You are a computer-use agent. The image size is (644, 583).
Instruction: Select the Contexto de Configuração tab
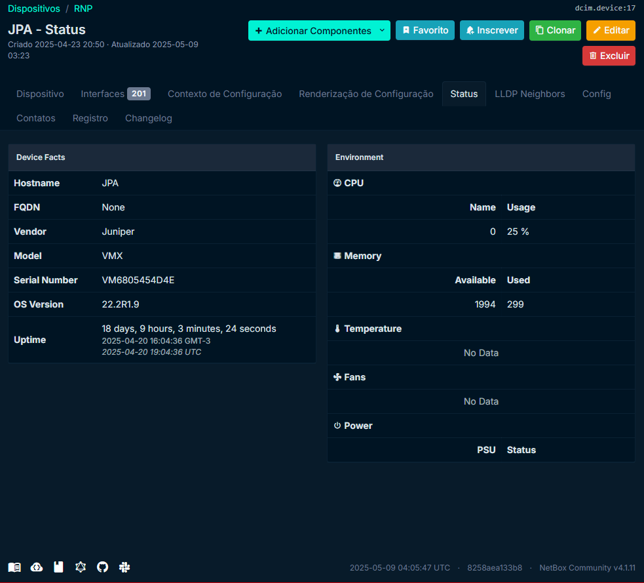pyautogui.click(x=225, y=94)
